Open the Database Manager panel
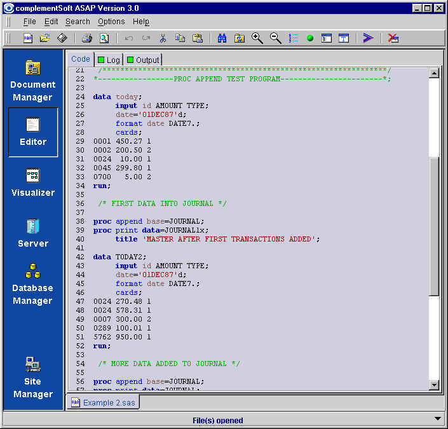The image size is (448, 429). pos(33,284)
